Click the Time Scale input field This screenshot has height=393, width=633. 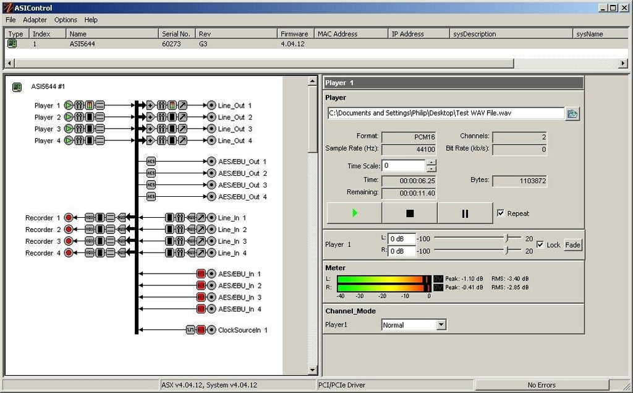[404, 166]
